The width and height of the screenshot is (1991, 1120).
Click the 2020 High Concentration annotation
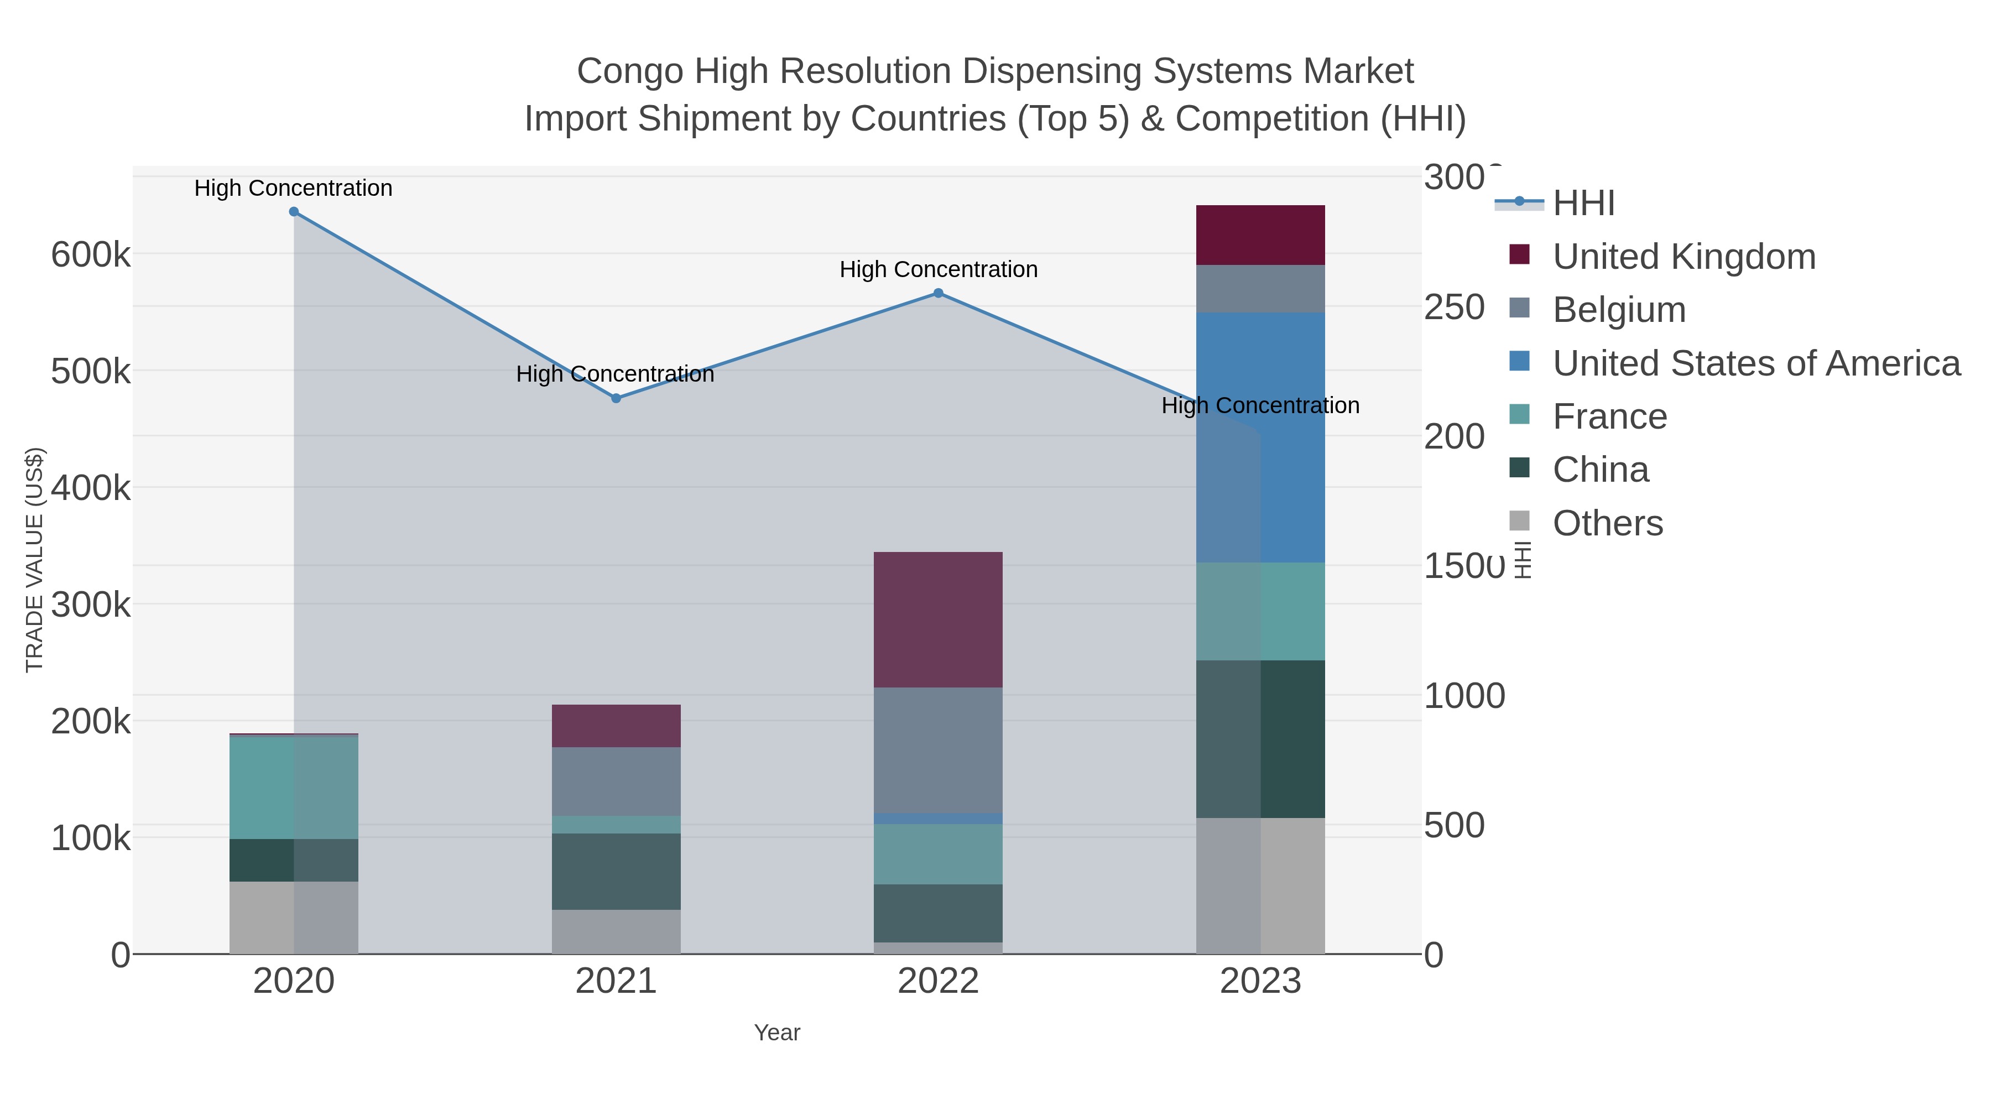coord(294,188)
